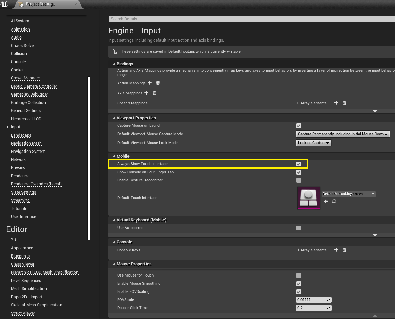
Task: Add a new Action Mapping
Action: 150,83
